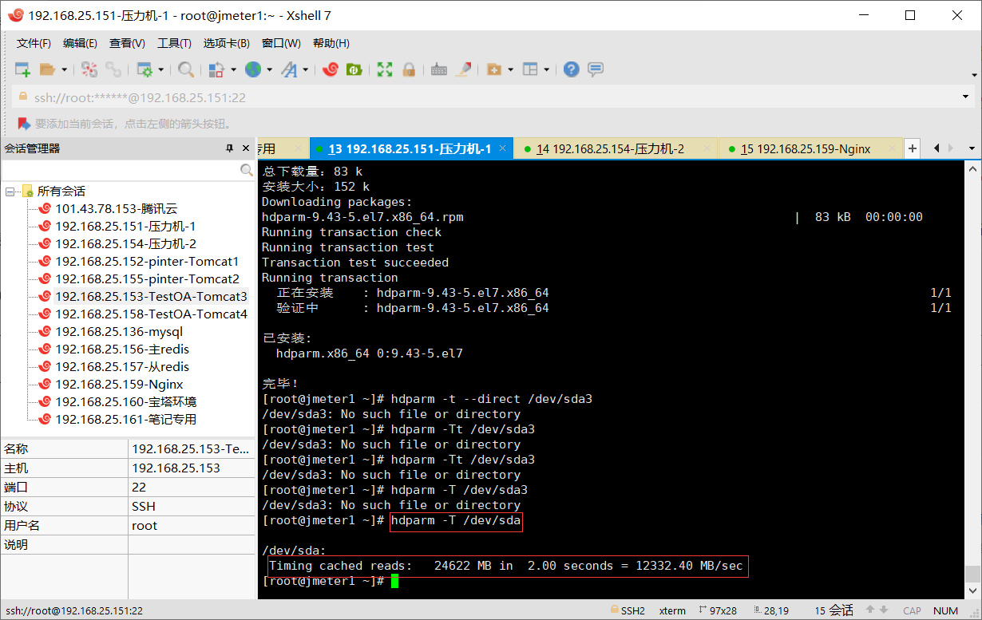Expand the Open folder dropdown arrow
The image size is (982, 620).
[64, 69]
